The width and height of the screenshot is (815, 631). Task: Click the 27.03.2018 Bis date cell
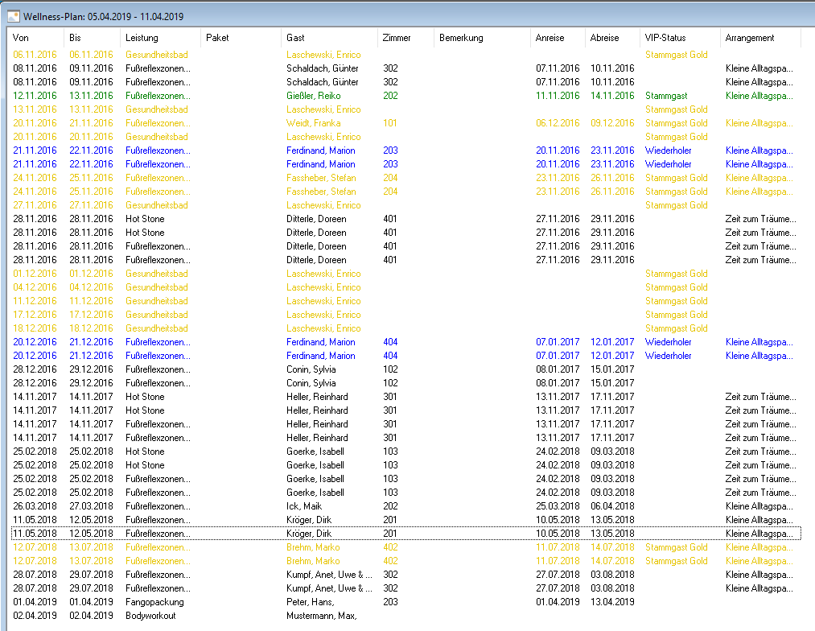(91, 506)
